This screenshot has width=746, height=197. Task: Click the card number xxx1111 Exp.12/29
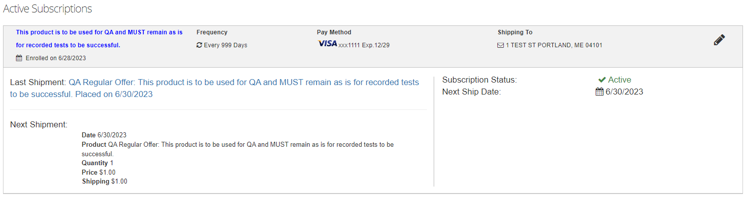(364, 45)
